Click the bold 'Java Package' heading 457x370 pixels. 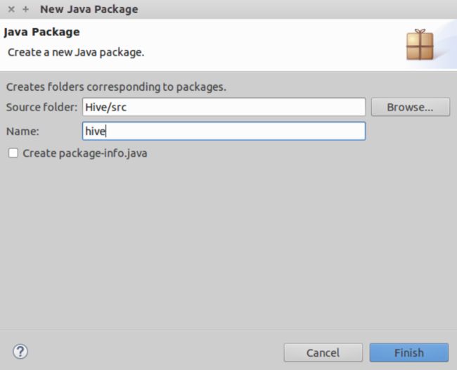[41, 32]
